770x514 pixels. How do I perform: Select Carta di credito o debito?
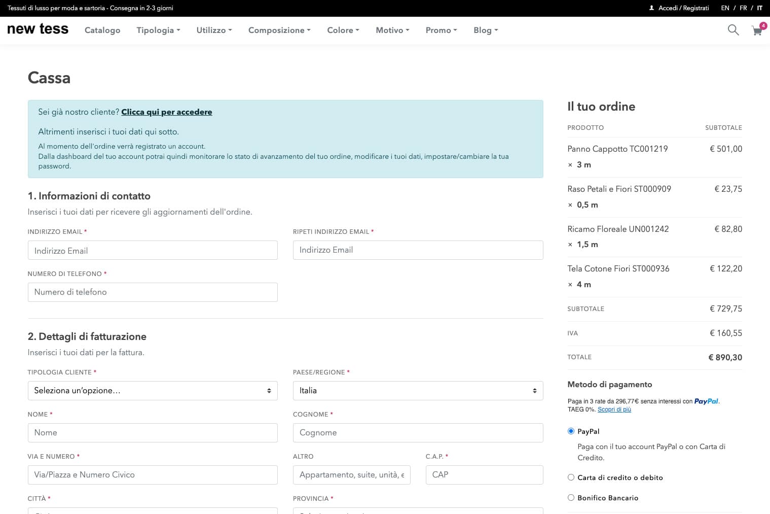click(x=571, y=477)
